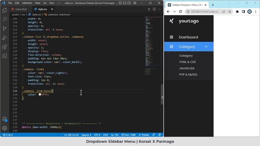Open Customize Layout icon in title bar

click(135, 3)
